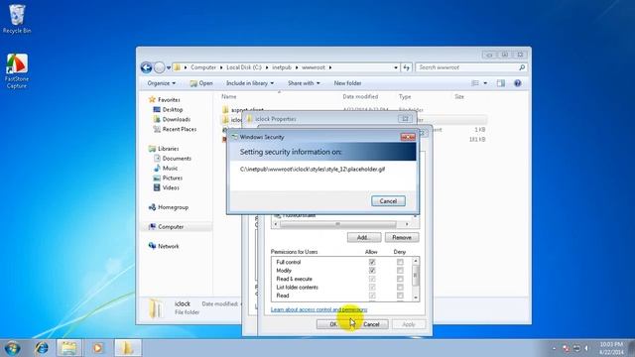Change the view layout icon

click(x=475, y=83)
